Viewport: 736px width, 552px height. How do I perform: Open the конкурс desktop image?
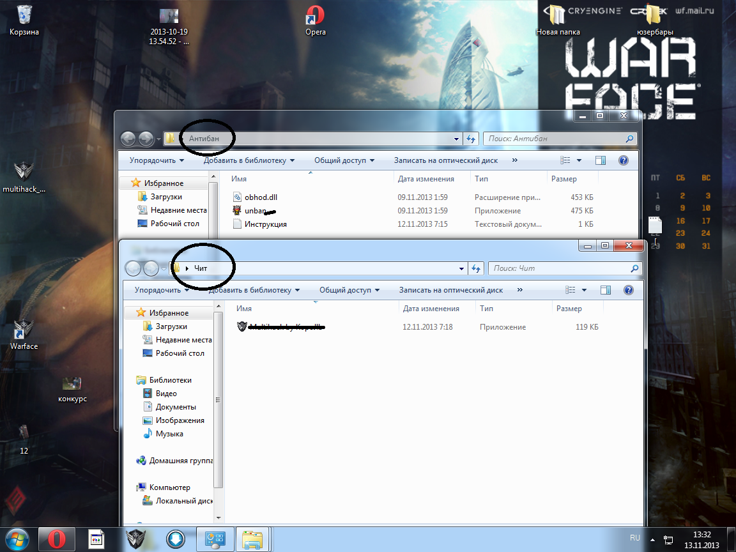point(72,390)
